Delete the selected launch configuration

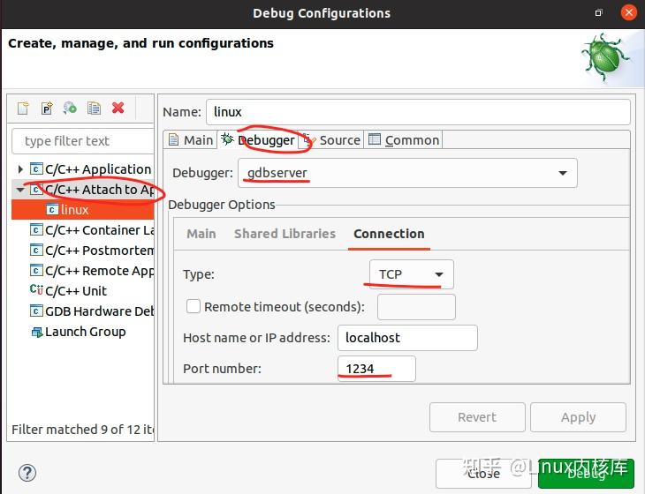(118, 109)
